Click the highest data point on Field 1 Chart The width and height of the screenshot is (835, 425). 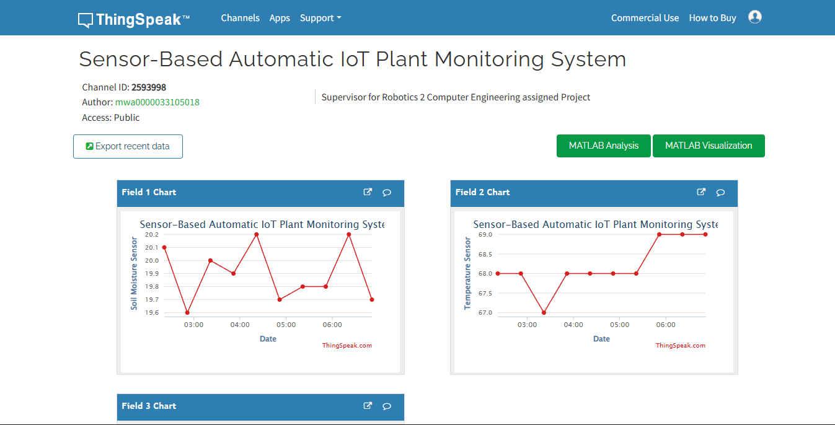(256, 235)
